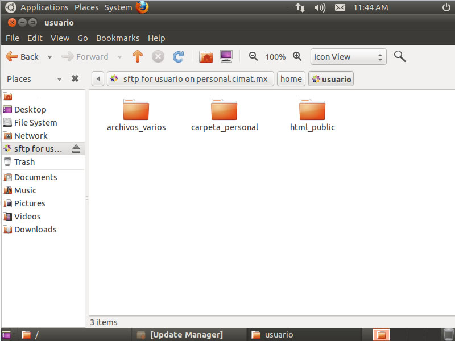Viewport: 455px width, 341px height.
Task: Click the path bar left scroll arrow
Action: (x=98, y=79)
